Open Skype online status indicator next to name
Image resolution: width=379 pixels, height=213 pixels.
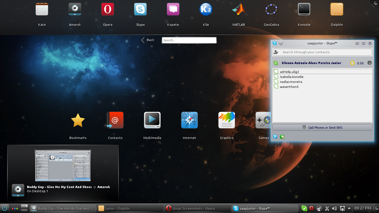click(x=276, y=63)
